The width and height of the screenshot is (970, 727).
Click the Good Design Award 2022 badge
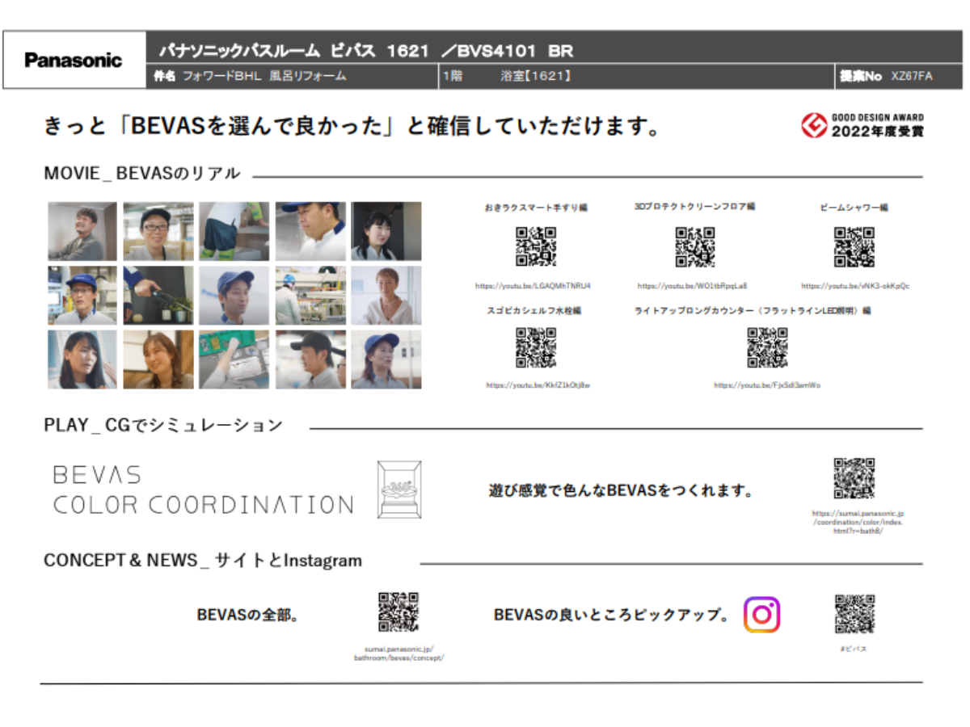[x=862, y=125]
